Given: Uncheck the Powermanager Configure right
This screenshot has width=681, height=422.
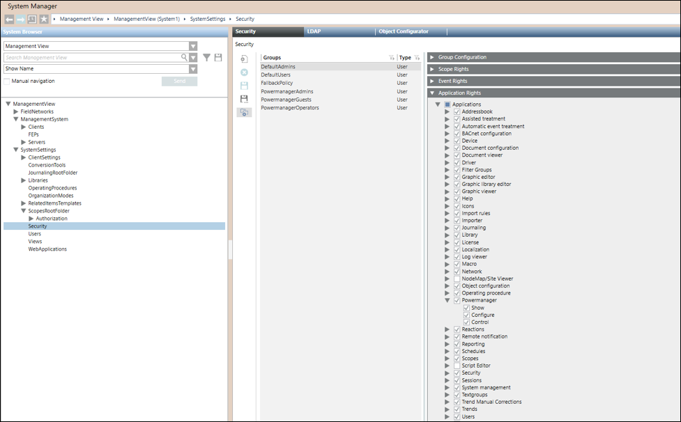Looking at the screenshot, I should click(x=466, y=315).
